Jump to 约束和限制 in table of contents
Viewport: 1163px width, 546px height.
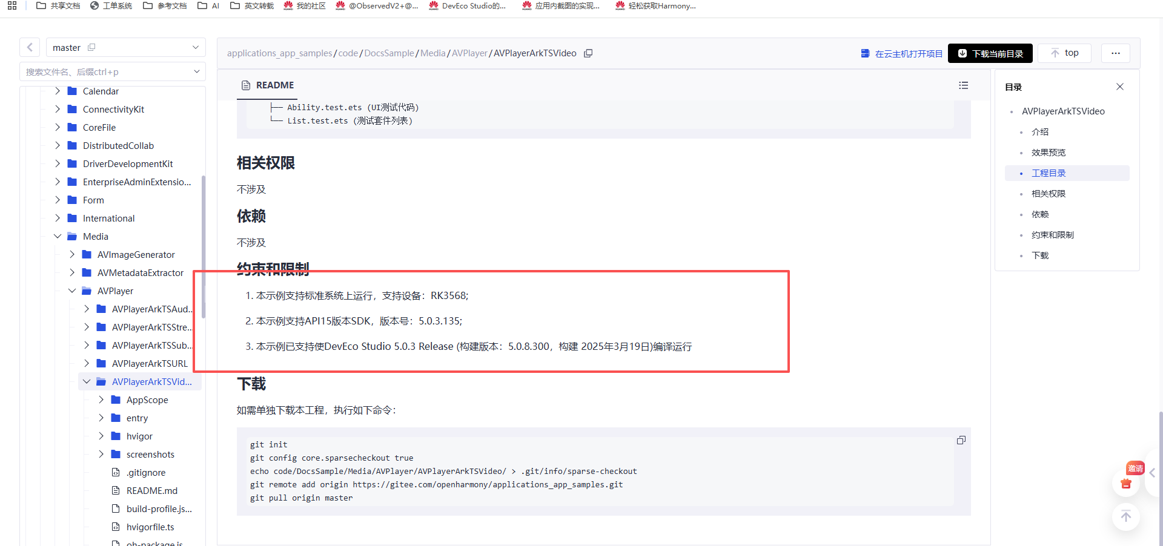(x=1052, y=235)
